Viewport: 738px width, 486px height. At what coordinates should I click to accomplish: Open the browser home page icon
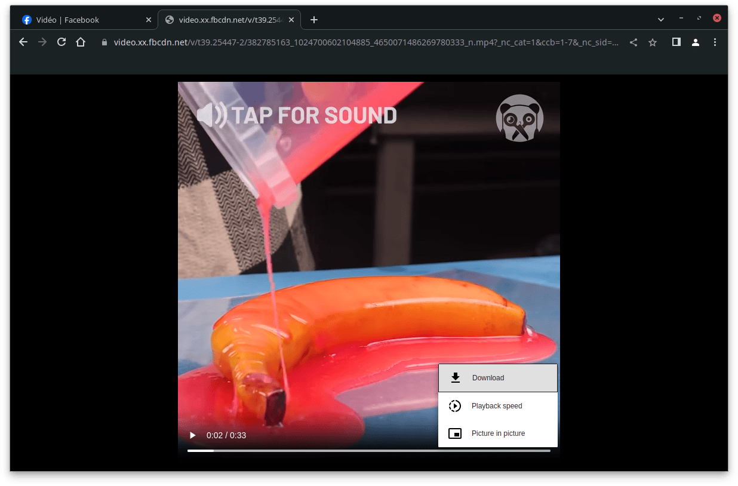[81, 42]
